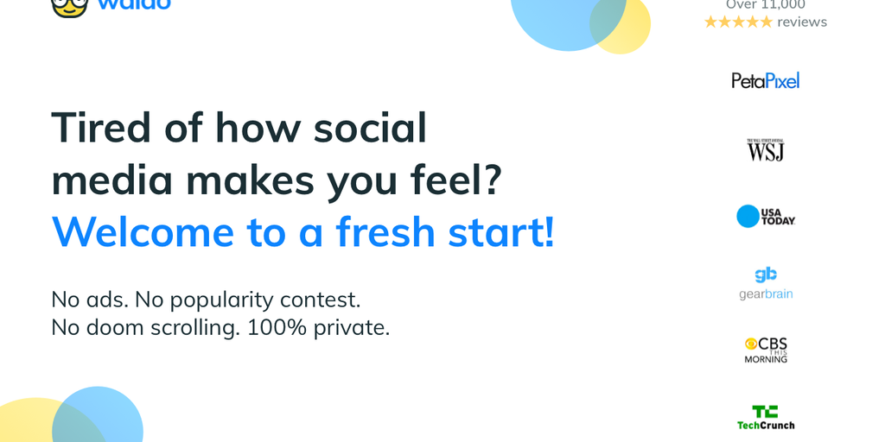This screenshot has height=442, width=885.
Task: Select the WSJ Wall Street Journal logo
Action: [765, 149]
